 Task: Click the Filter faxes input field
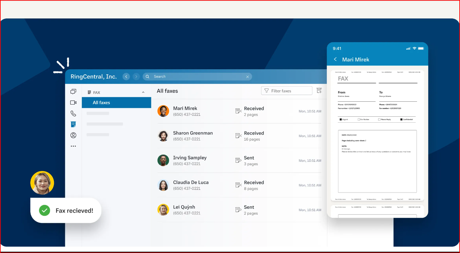coord(287,91)
